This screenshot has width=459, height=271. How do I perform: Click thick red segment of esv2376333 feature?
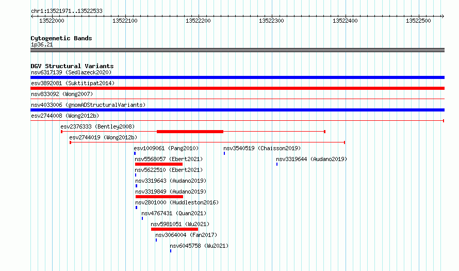click(x=190, y=132)
